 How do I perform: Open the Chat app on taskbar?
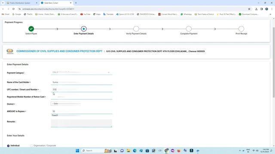[x=122, y=151]
